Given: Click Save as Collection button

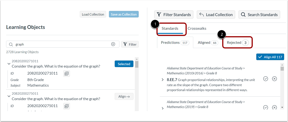Looking at the screenshot, I should tap(124, 14).
